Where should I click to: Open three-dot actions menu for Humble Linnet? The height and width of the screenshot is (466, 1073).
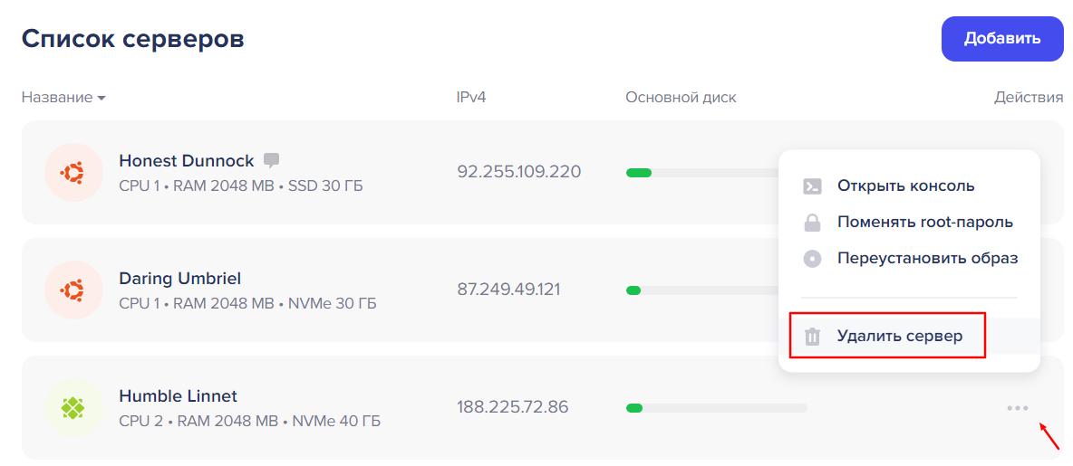pyautogui.click(x=1018, y=409)
